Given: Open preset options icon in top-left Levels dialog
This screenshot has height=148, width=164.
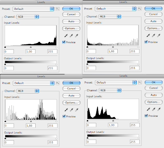Looking at the screenshot, I should tap(57, 9).
